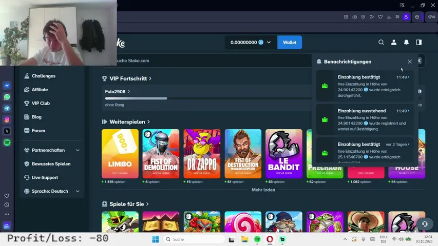Open the Einzahlung ausstehend notification
Viewport: 438px width, 246px height.
pos(365,119)
